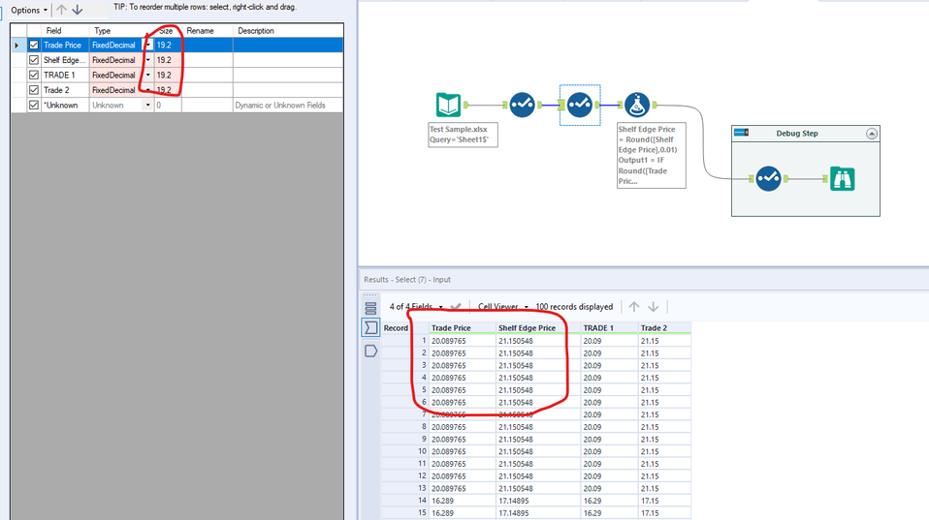The height and width of the screenshot is (520, 929).
Task: Disable the *Unknown fields checkbox
Action: [35, 105]
